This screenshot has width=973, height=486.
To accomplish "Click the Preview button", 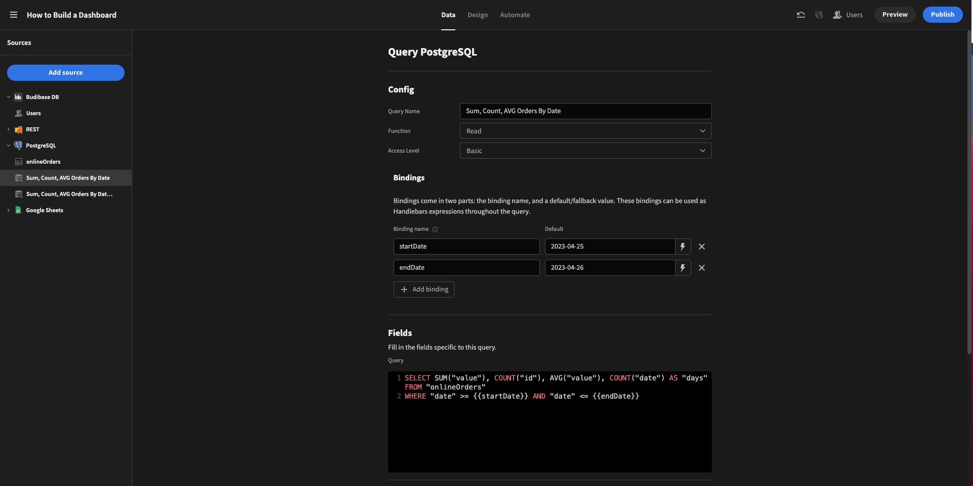I will coord(895,15).
